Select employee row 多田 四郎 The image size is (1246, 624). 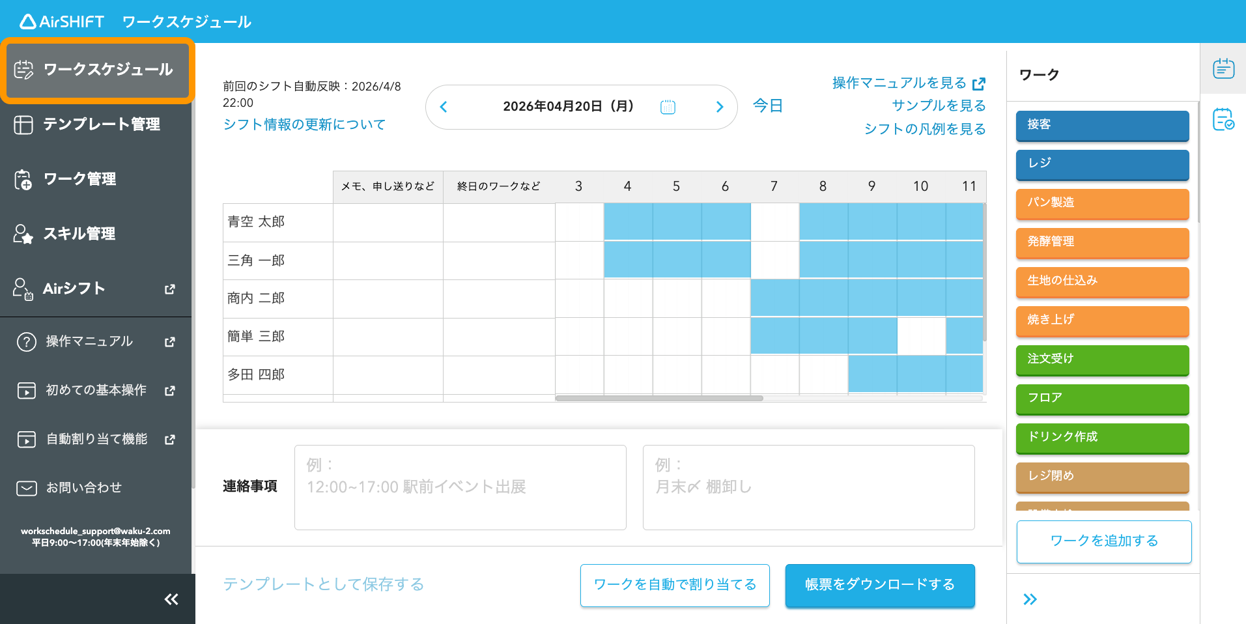(278, 375)
